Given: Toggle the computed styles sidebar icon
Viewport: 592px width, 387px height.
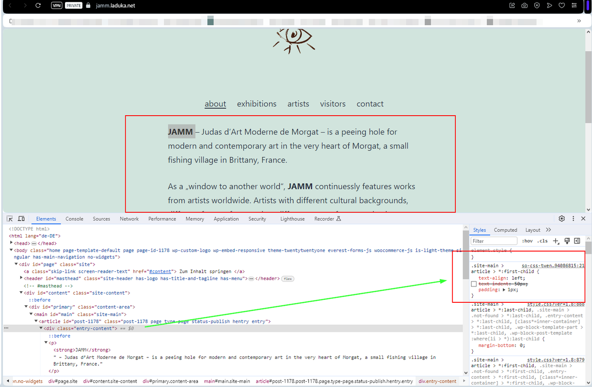Looking at the screenshot, I should tap(577, 241).
